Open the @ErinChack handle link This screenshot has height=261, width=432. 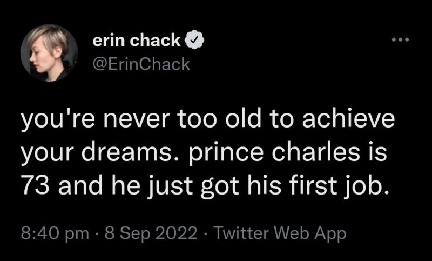(x=141, y=64)
